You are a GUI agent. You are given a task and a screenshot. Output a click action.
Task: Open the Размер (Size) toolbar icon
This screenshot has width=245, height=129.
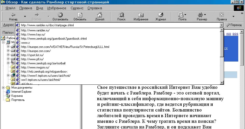click(200, 15)
